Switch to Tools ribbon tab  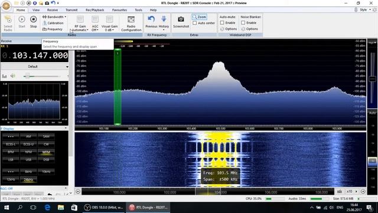click(138, 10)
